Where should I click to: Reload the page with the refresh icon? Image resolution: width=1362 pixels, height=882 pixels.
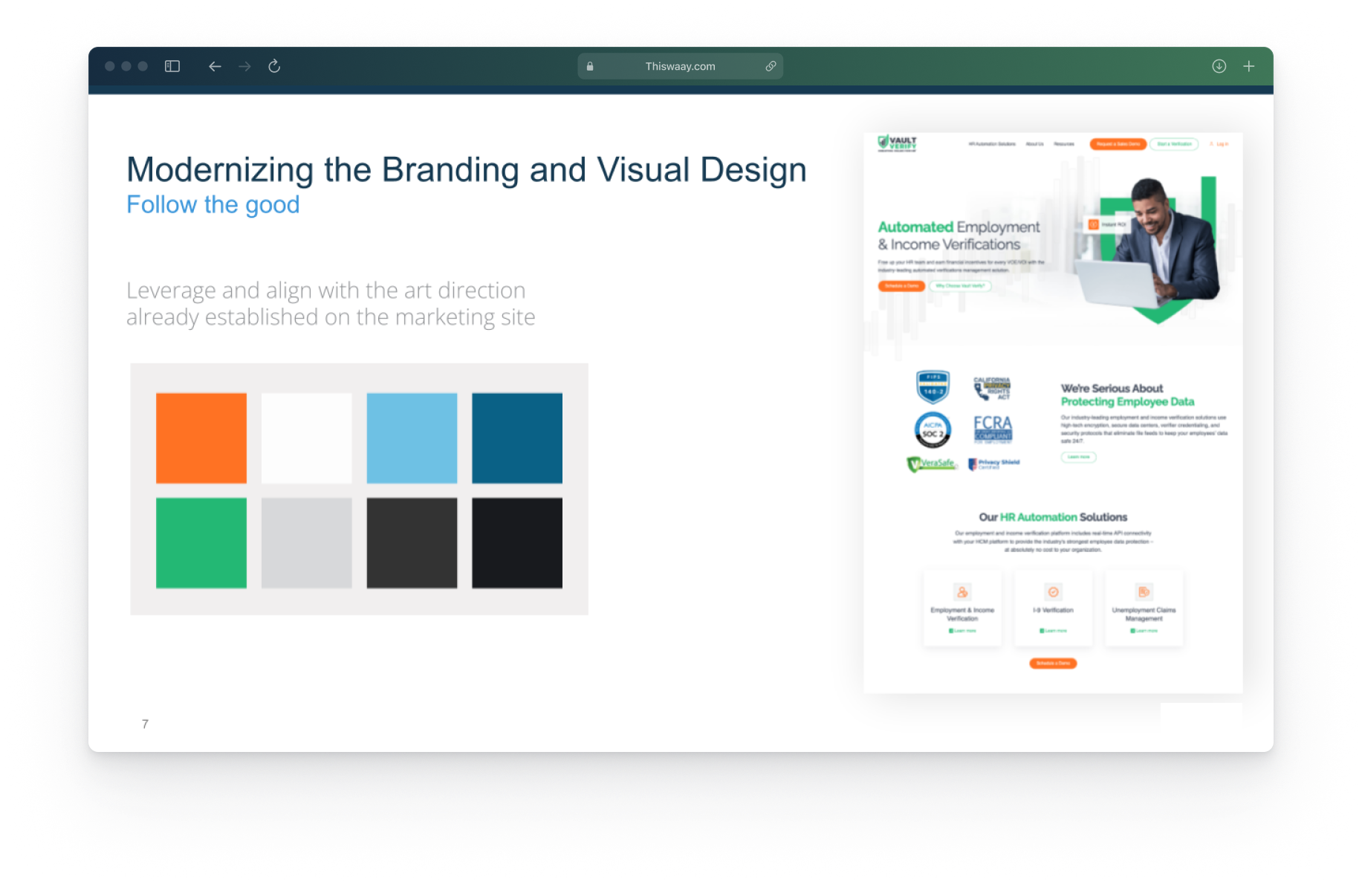point(274,66)
